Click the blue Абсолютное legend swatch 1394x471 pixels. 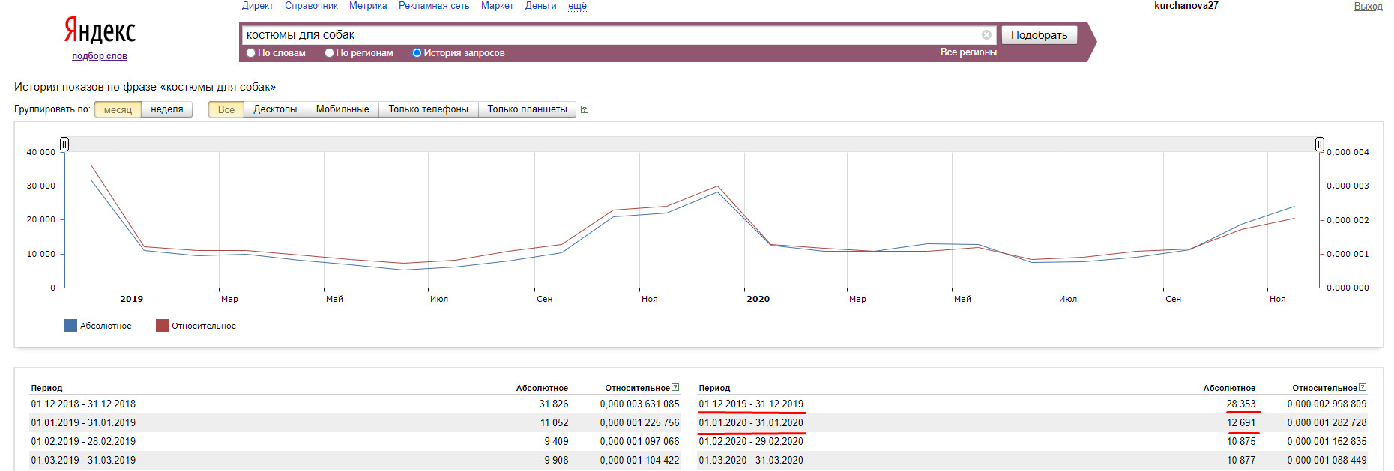[70, 326]
